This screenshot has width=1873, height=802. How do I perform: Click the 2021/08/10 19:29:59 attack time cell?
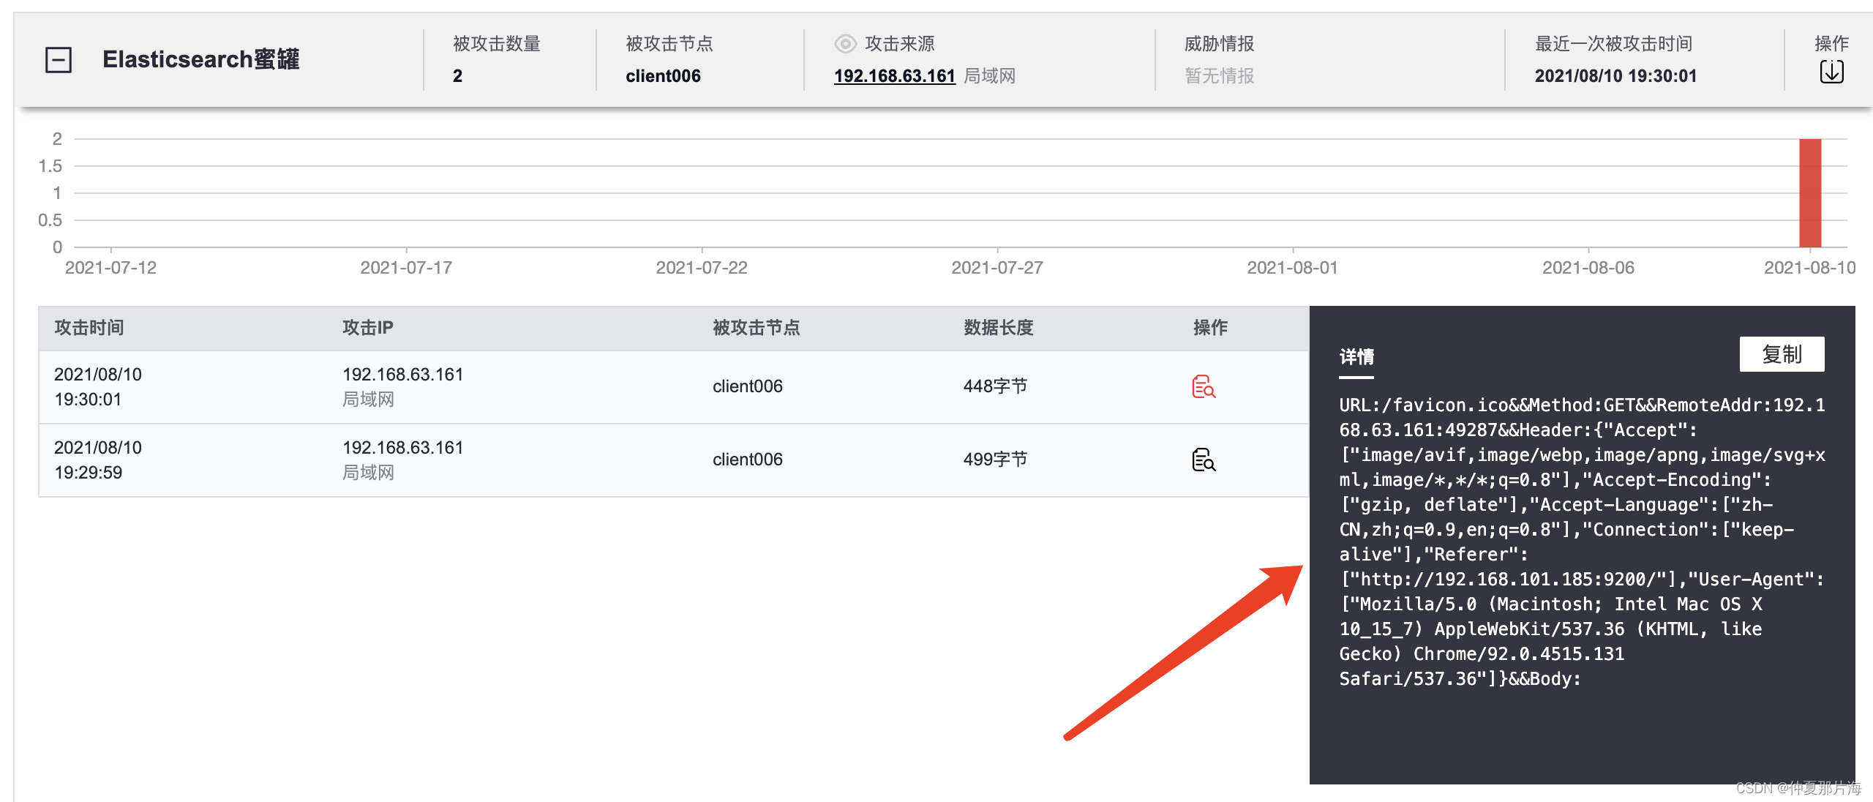[98, 460]
